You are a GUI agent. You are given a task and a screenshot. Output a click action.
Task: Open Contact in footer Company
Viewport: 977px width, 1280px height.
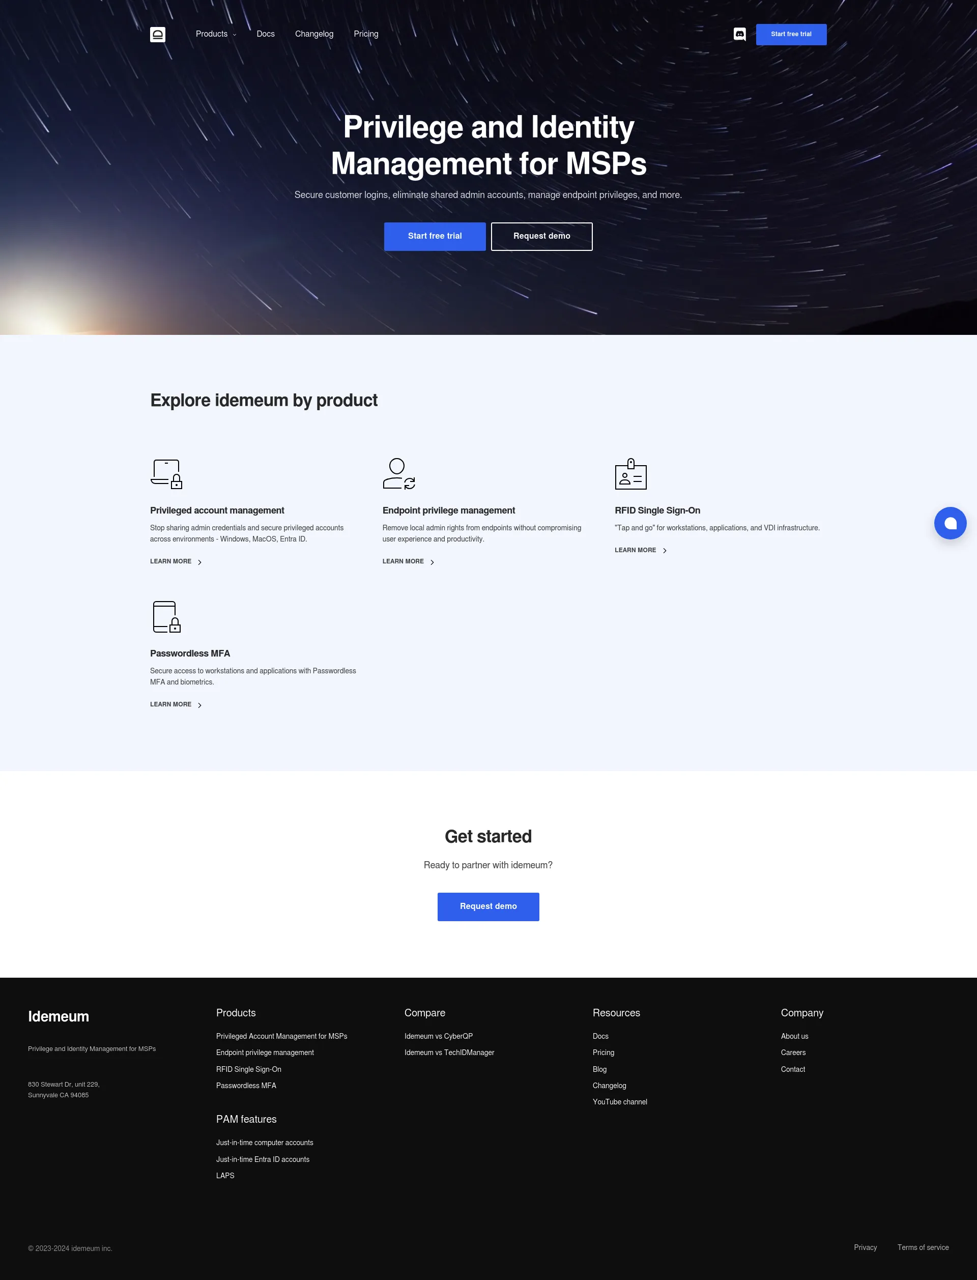pyautogui.click(x=793, y=1069)
